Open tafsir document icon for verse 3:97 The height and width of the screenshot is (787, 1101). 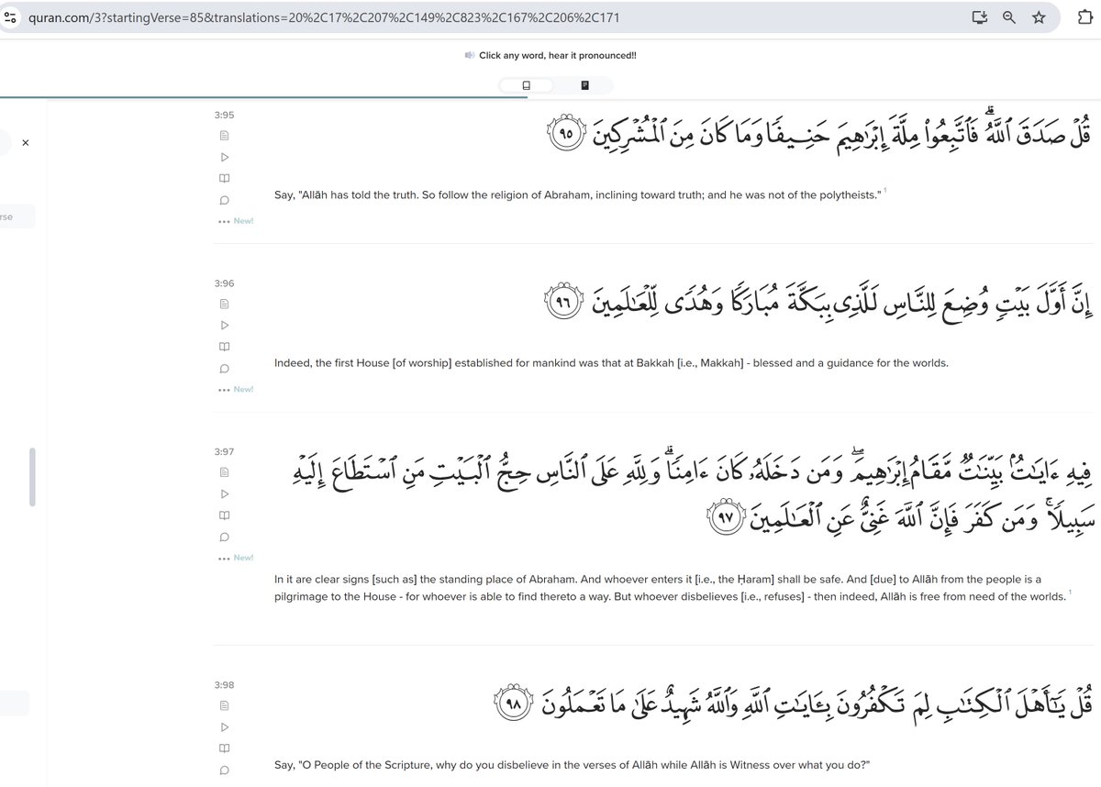pyautogui.click(x=225, y=471)
